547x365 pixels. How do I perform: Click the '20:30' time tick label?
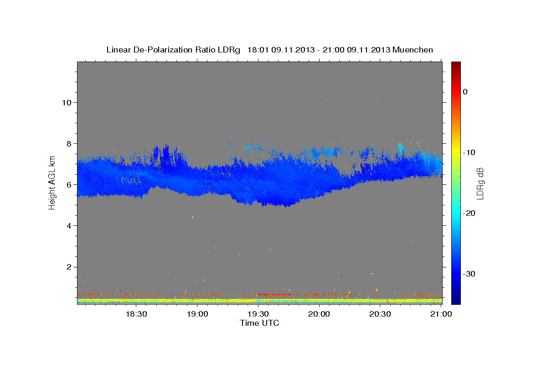coord(380,314)
